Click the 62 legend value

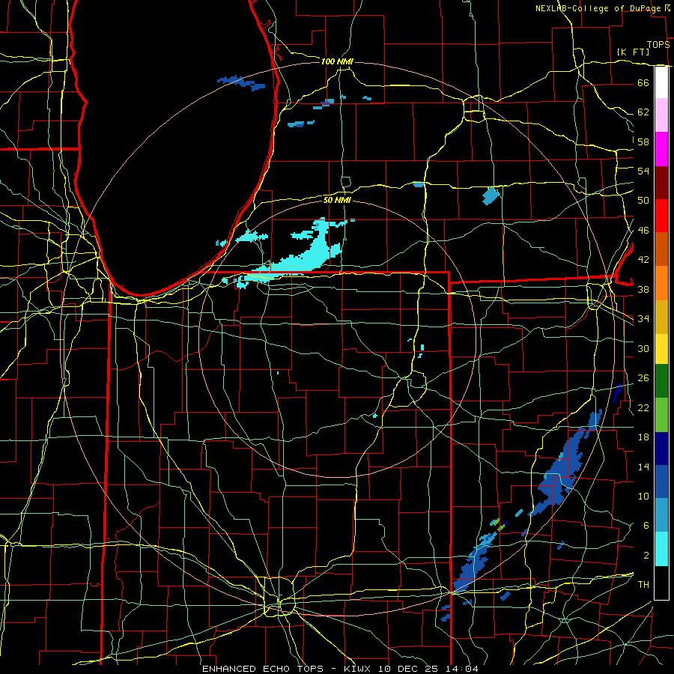643,112
